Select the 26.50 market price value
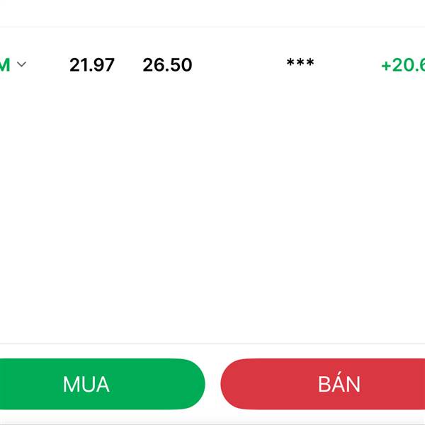425x425 pixels. tap(167, 65)
